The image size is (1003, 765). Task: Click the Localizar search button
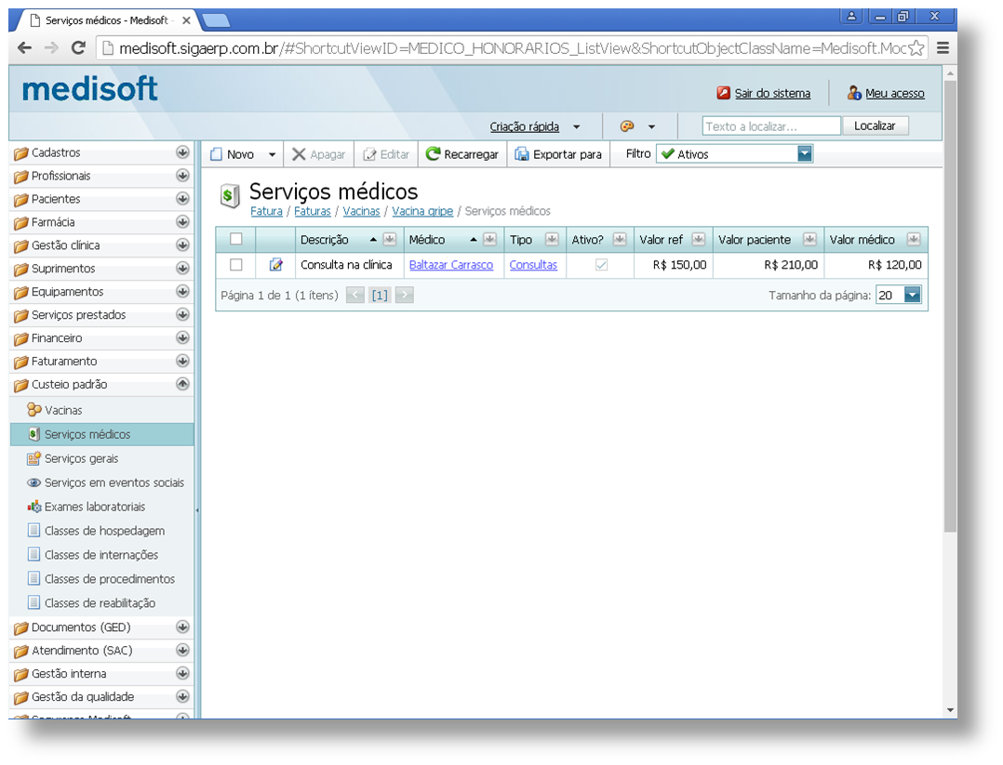coord(875,125)
